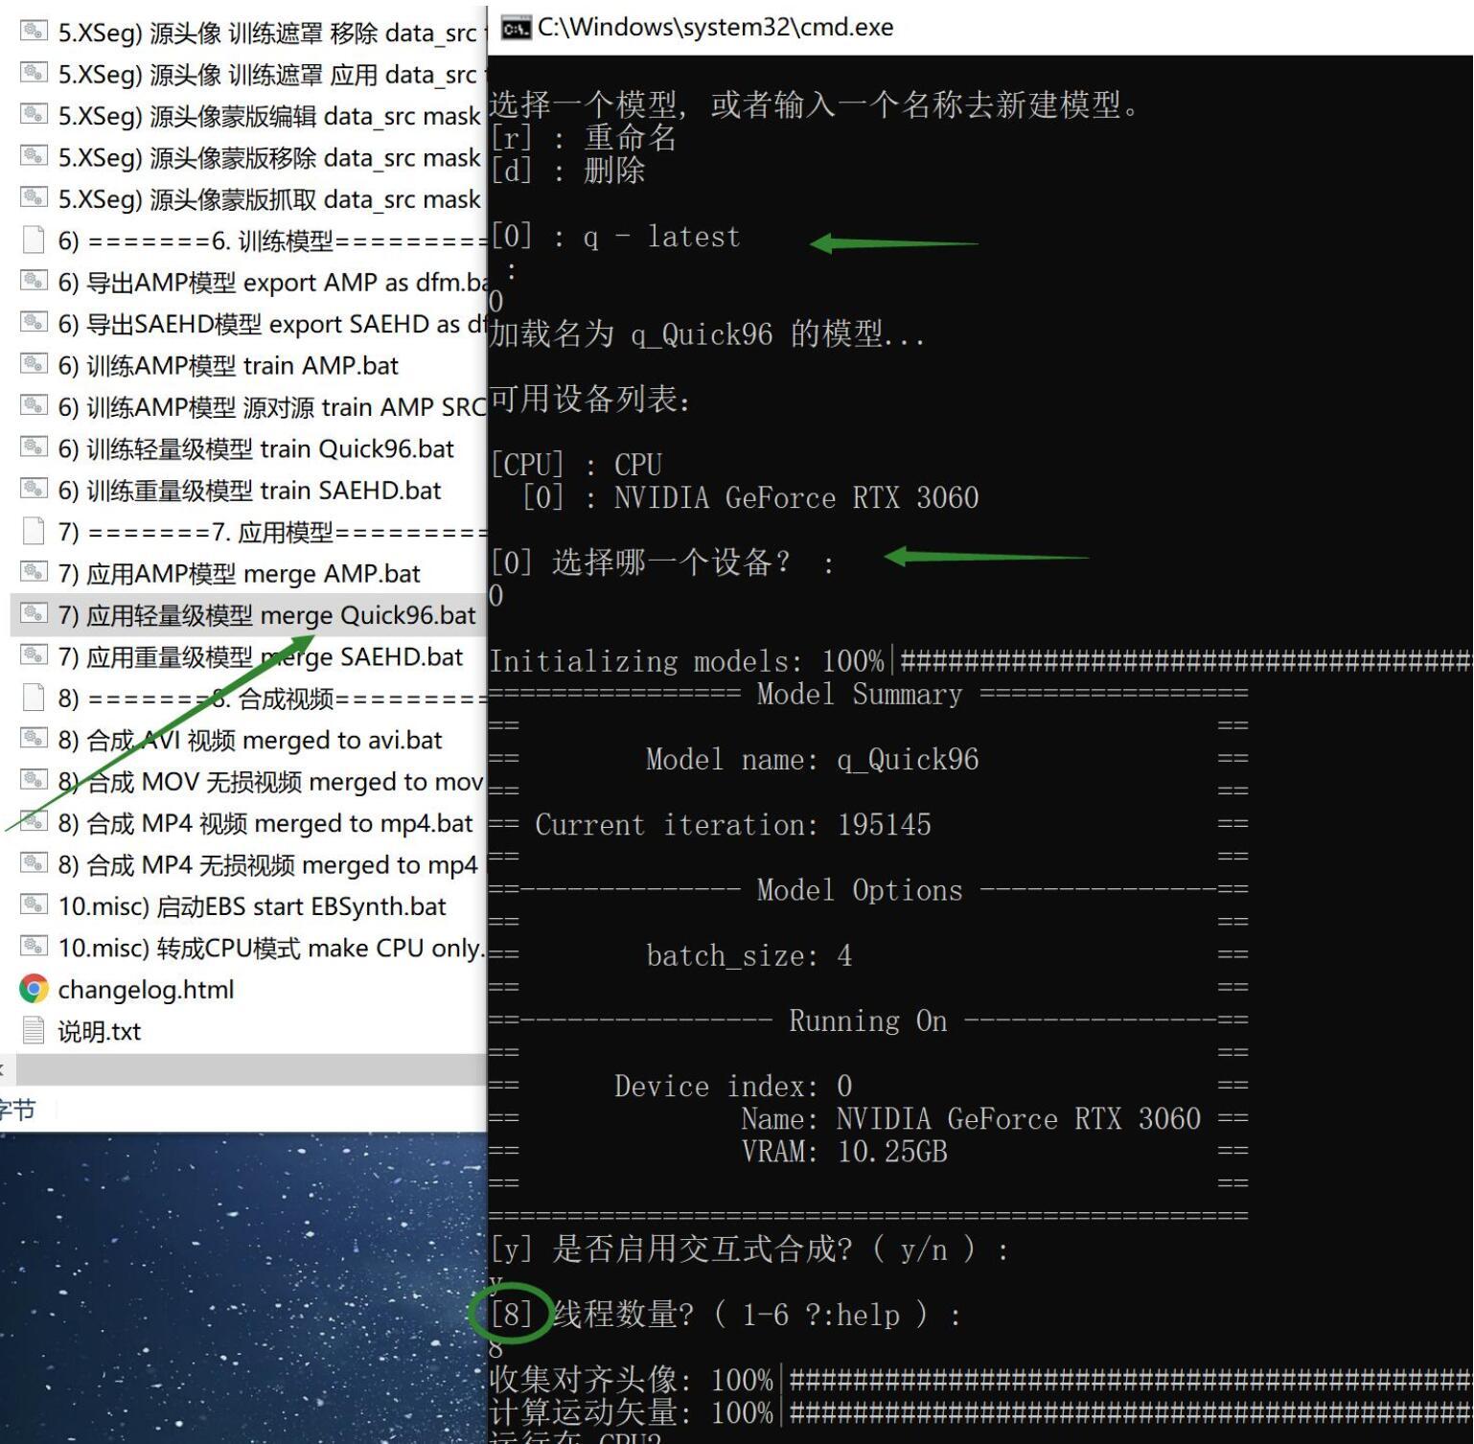Click the Chrome icon of changelog.html

point(34,989)
